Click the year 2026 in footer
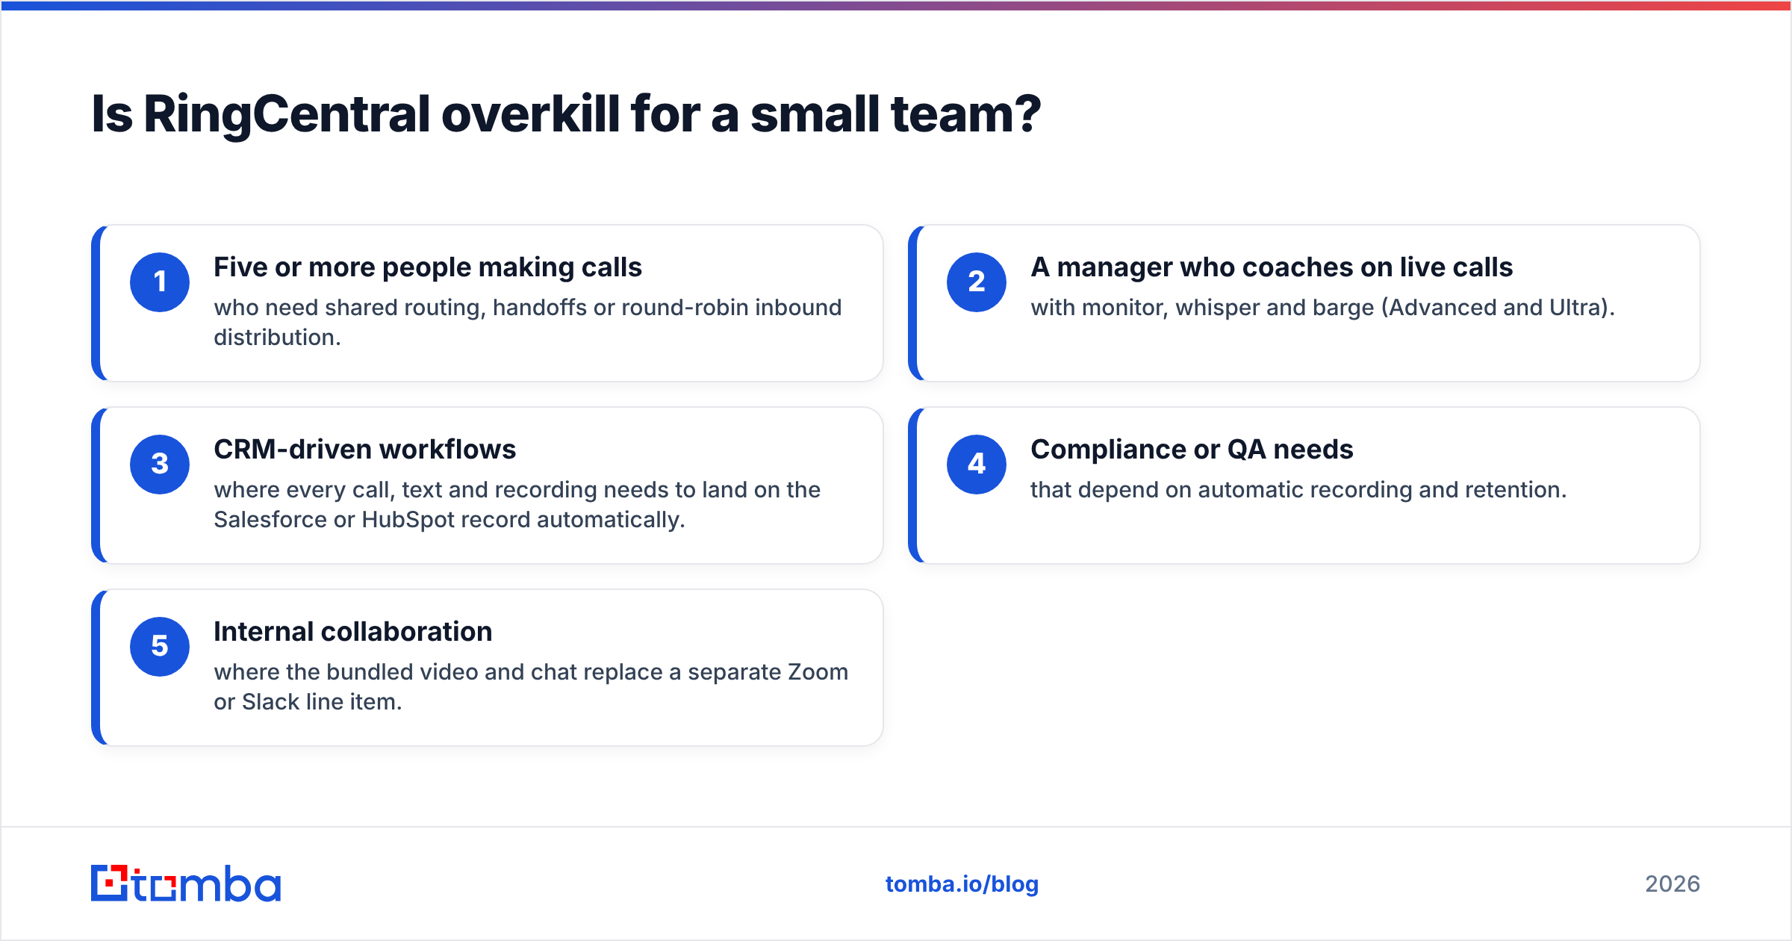The height and width of the screenshot is (941, 1792). 1673,884
